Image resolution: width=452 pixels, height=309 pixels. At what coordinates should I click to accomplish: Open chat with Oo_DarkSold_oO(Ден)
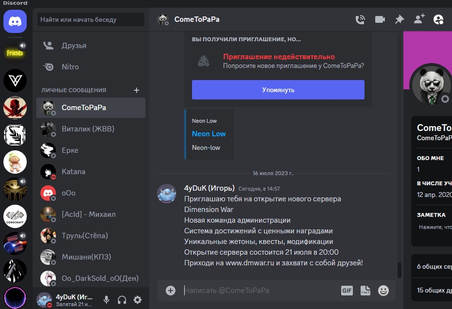(x=91, y=278)
